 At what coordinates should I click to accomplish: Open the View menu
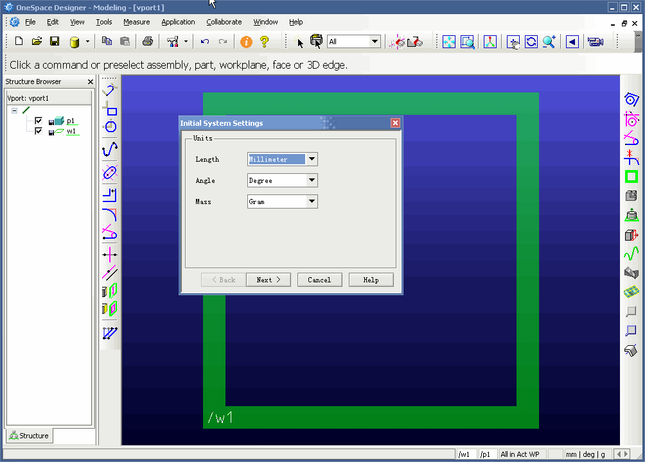77,22
